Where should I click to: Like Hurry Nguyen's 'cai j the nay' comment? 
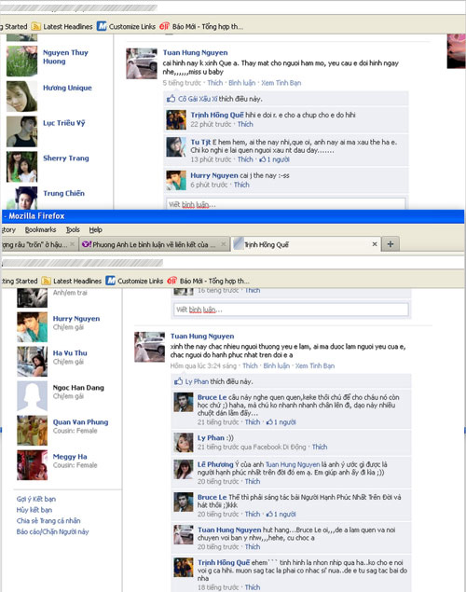coord(241,185)
